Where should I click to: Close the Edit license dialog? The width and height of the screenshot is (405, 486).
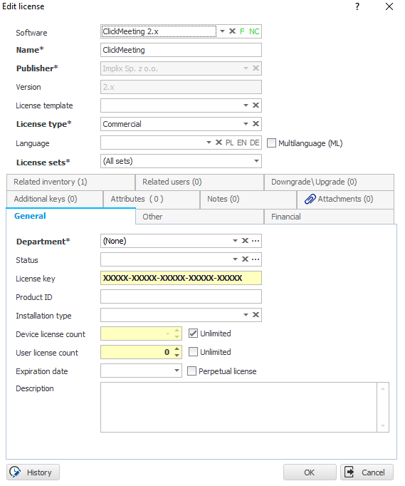tap(389, 6)
